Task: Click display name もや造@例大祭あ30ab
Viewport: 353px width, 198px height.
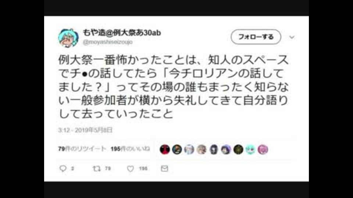Action: pyautogui.click(x=122, y=33)
